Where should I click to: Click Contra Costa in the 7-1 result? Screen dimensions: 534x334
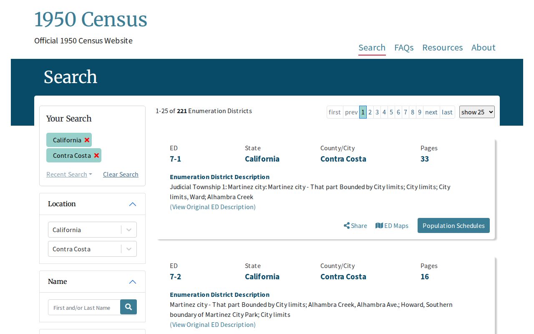(343, 159)
